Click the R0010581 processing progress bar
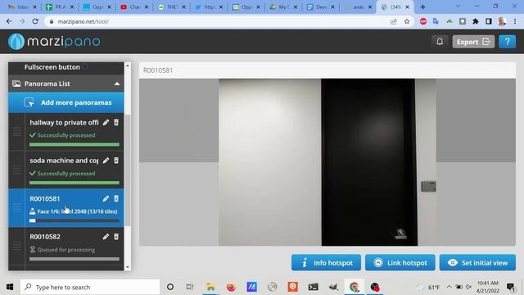The image size is (524, 295). point(75,220)
